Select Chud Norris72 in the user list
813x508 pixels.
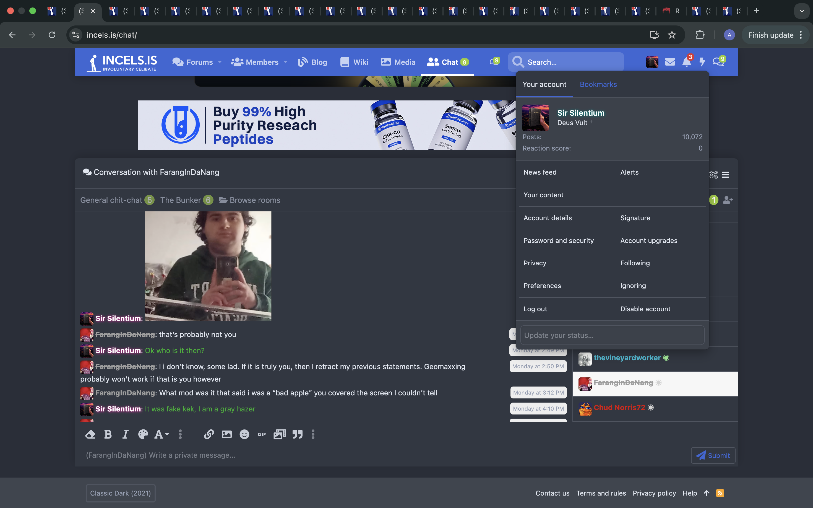click(619, 407)
